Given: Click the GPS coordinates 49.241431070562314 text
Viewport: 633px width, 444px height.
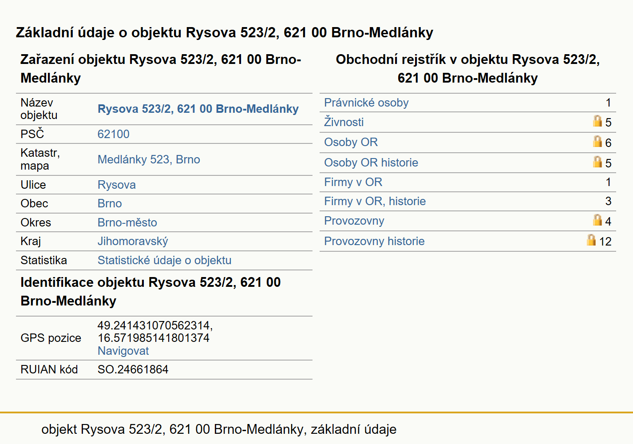Looking at the screenshot, I should [x=155, y=325].
